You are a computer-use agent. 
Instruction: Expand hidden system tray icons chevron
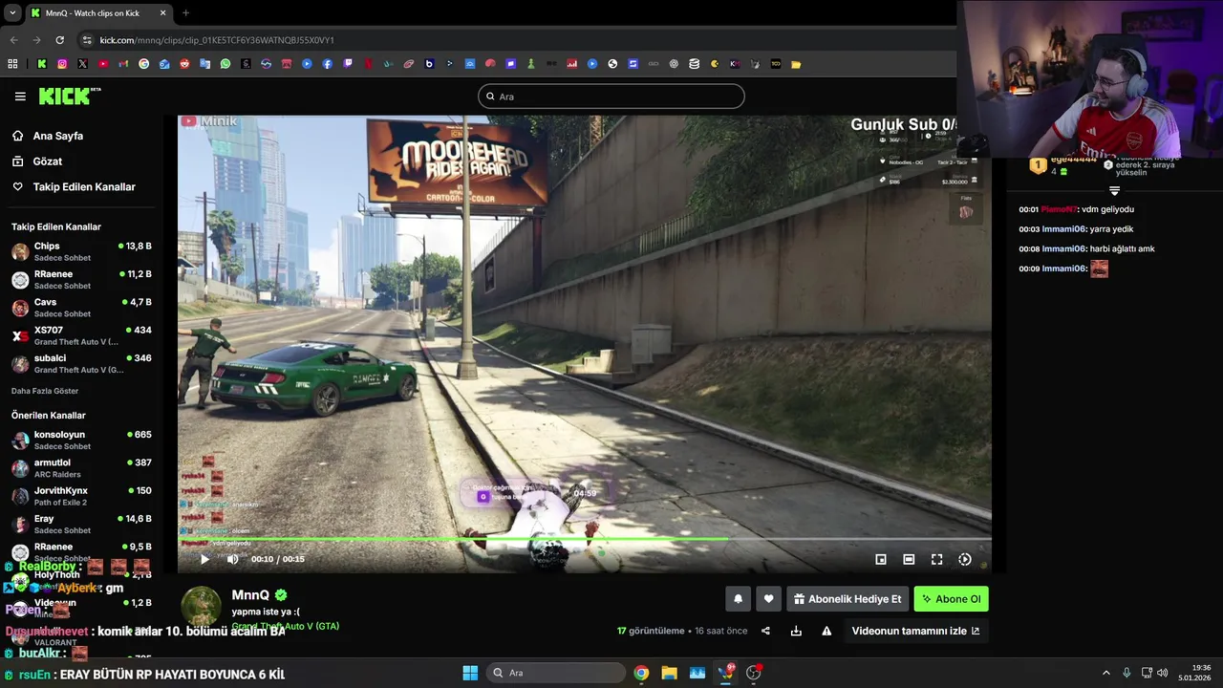click(1106, 673)
